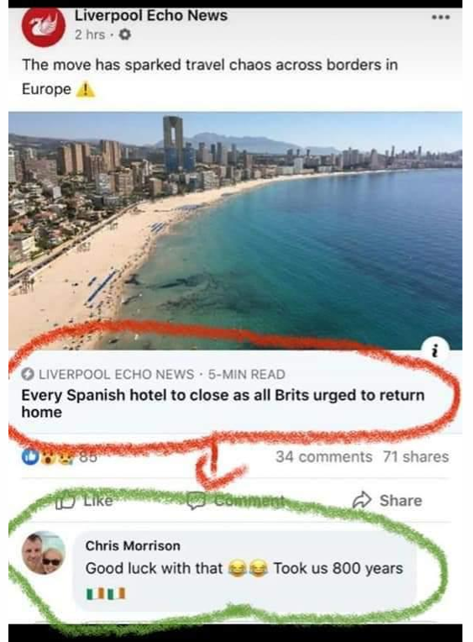Click the blue like reaction icon

(x=29, y=457)
